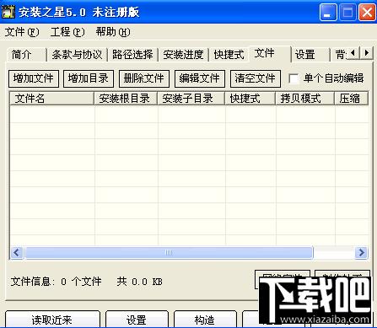
Task: Open the 文件(F) menu
Action: pos(22,32)
